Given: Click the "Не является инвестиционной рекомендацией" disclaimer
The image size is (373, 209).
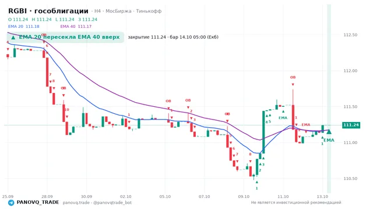Looking at the screenshot, I should [296, 203].
